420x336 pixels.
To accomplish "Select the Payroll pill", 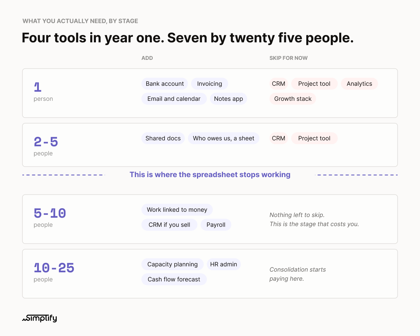I will pos(216,225).
